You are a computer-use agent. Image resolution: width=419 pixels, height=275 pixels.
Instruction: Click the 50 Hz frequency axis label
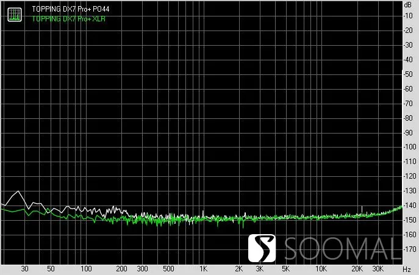(x=51, y=269)
